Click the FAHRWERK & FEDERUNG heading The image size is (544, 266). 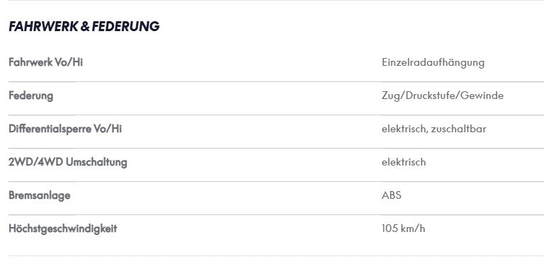click(x=84, y=26)
